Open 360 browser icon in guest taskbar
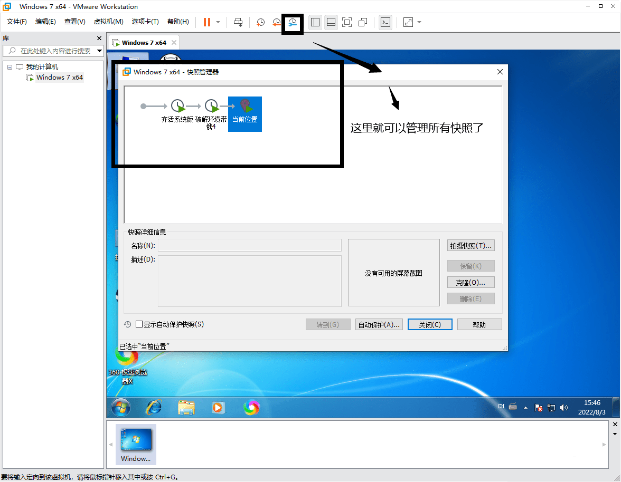 point(251,407)
